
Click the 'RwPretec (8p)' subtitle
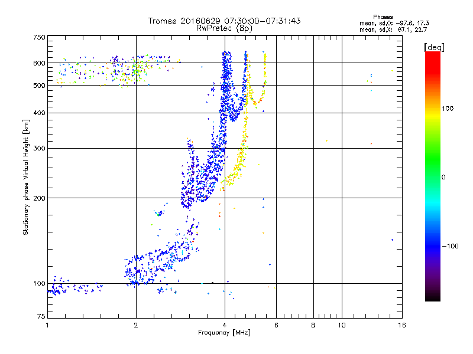click(224, 28)
